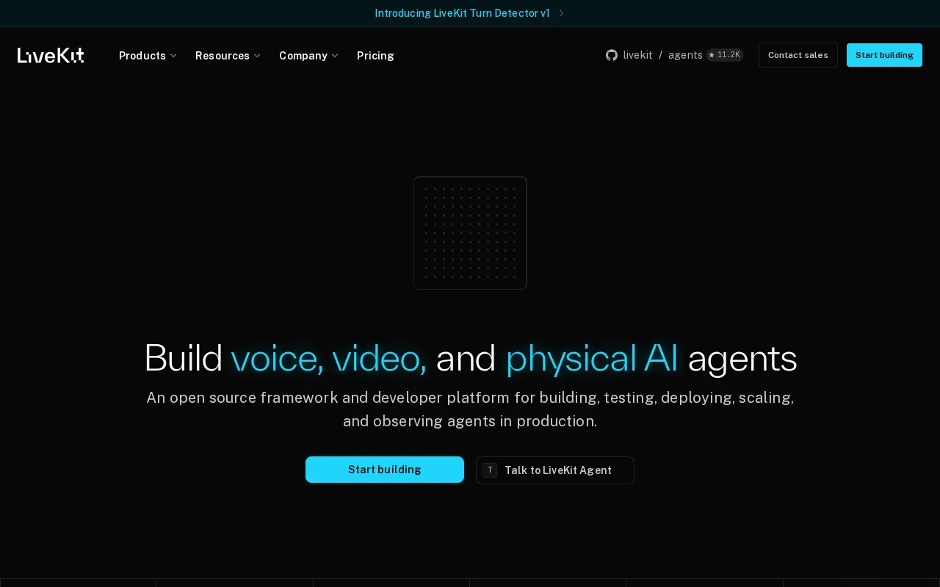Click the 11.2K star count badge

[x=725, y=55]
